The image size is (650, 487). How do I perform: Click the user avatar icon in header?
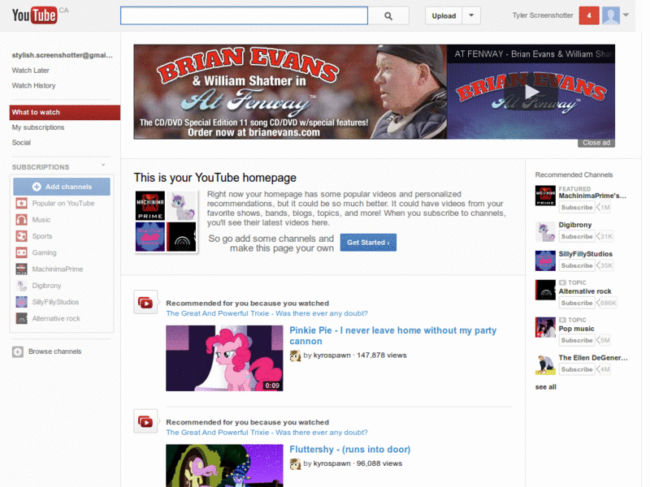611,15
